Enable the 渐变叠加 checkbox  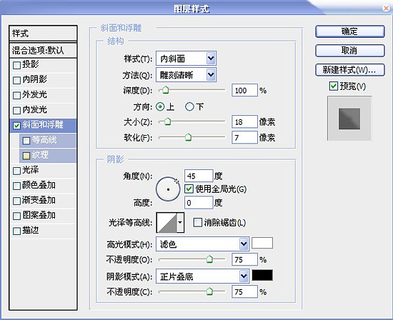click(x=17, y=201)
